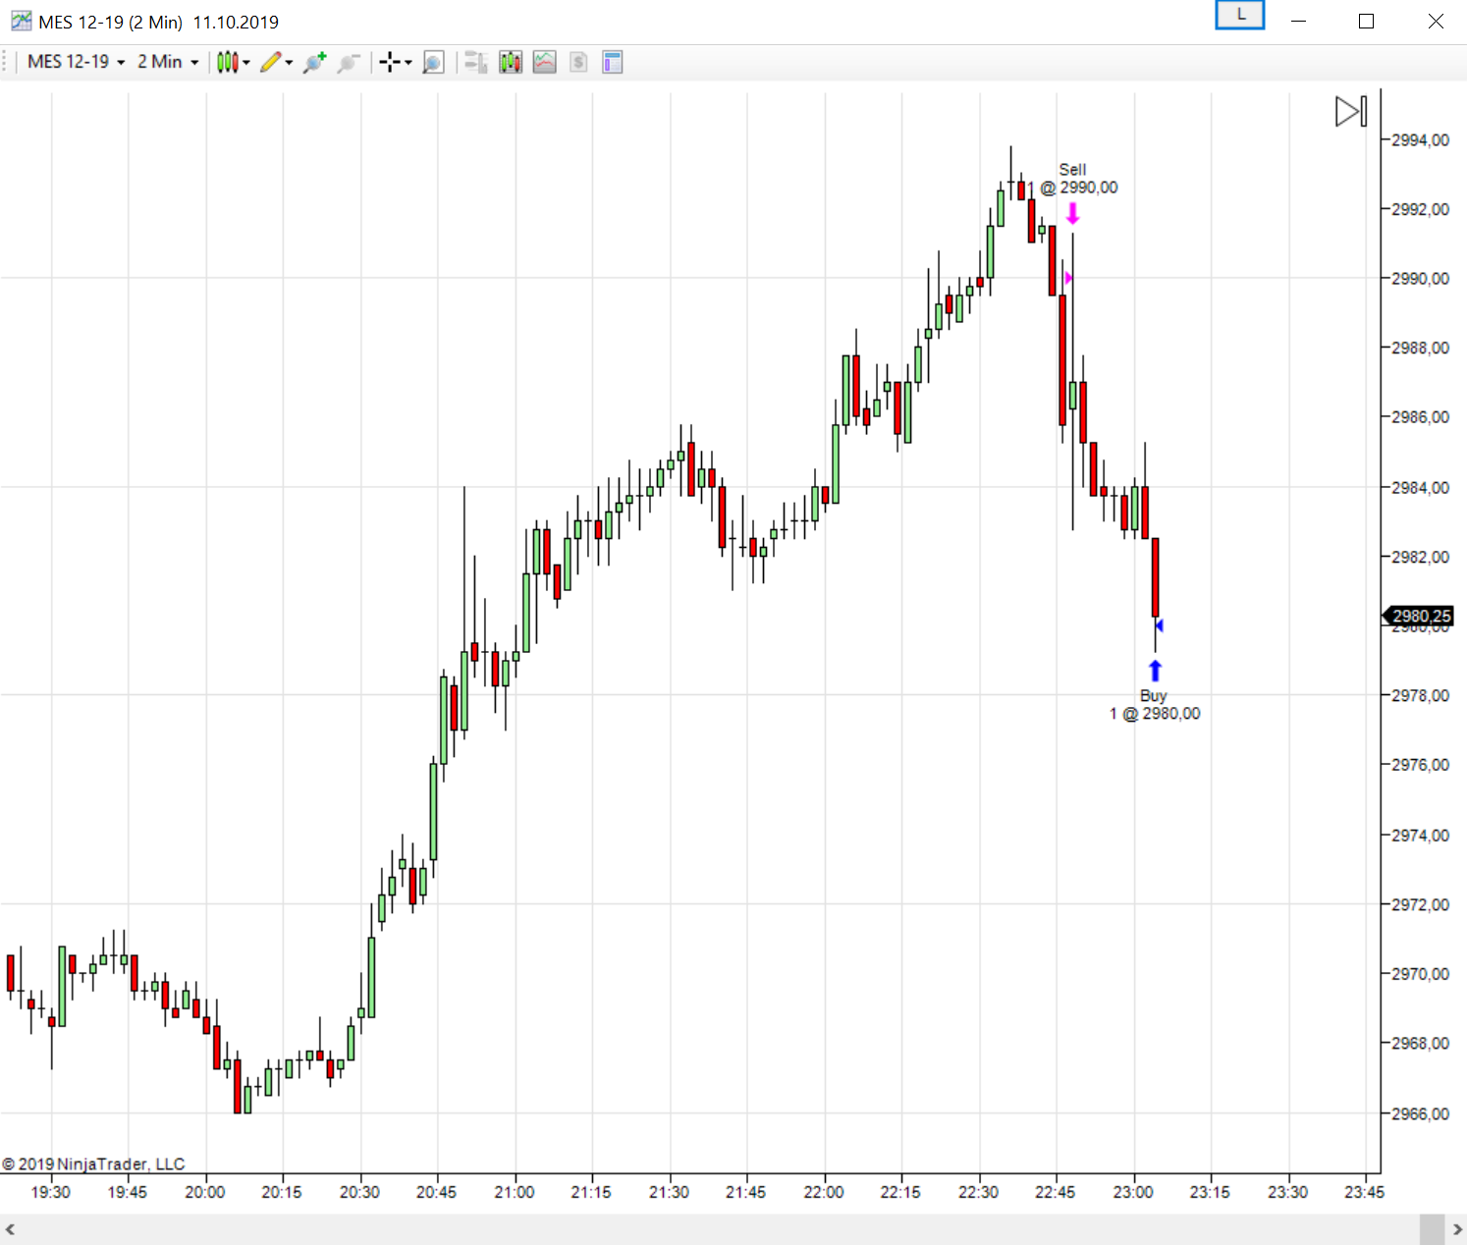Expand the drawing tools dropdown arrow
This screenshot has height=1245, width=1467.
[289, 63]
